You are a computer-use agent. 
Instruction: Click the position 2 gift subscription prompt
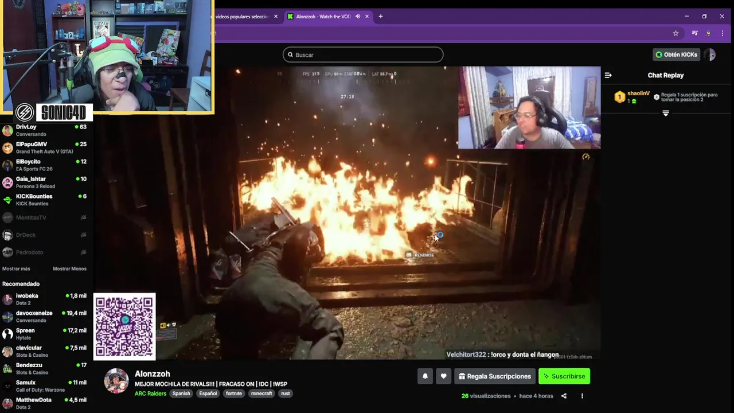pos(685,97)
